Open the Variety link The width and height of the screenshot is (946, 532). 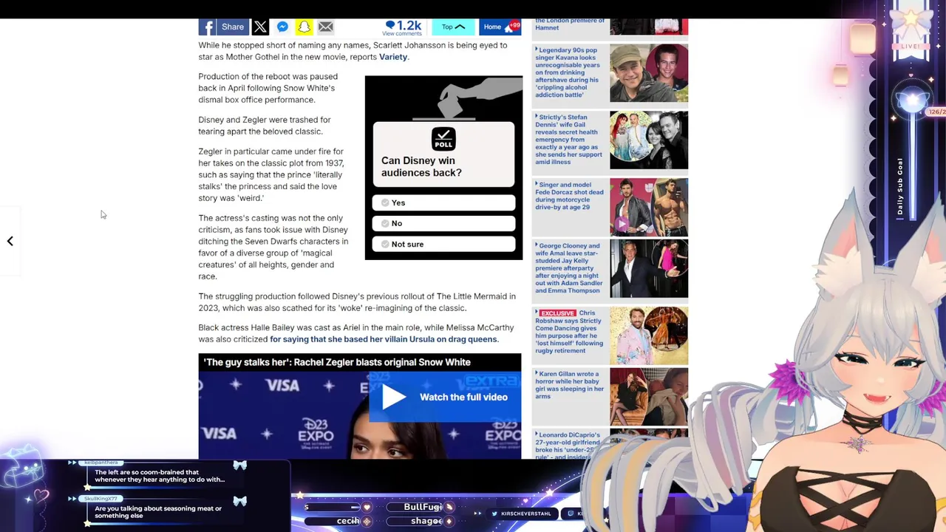tap(392, 57)
